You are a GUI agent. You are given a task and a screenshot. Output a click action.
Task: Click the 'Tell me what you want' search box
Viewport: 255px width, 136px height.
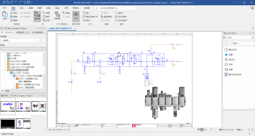pyautogui.click(x=116, y=8)
